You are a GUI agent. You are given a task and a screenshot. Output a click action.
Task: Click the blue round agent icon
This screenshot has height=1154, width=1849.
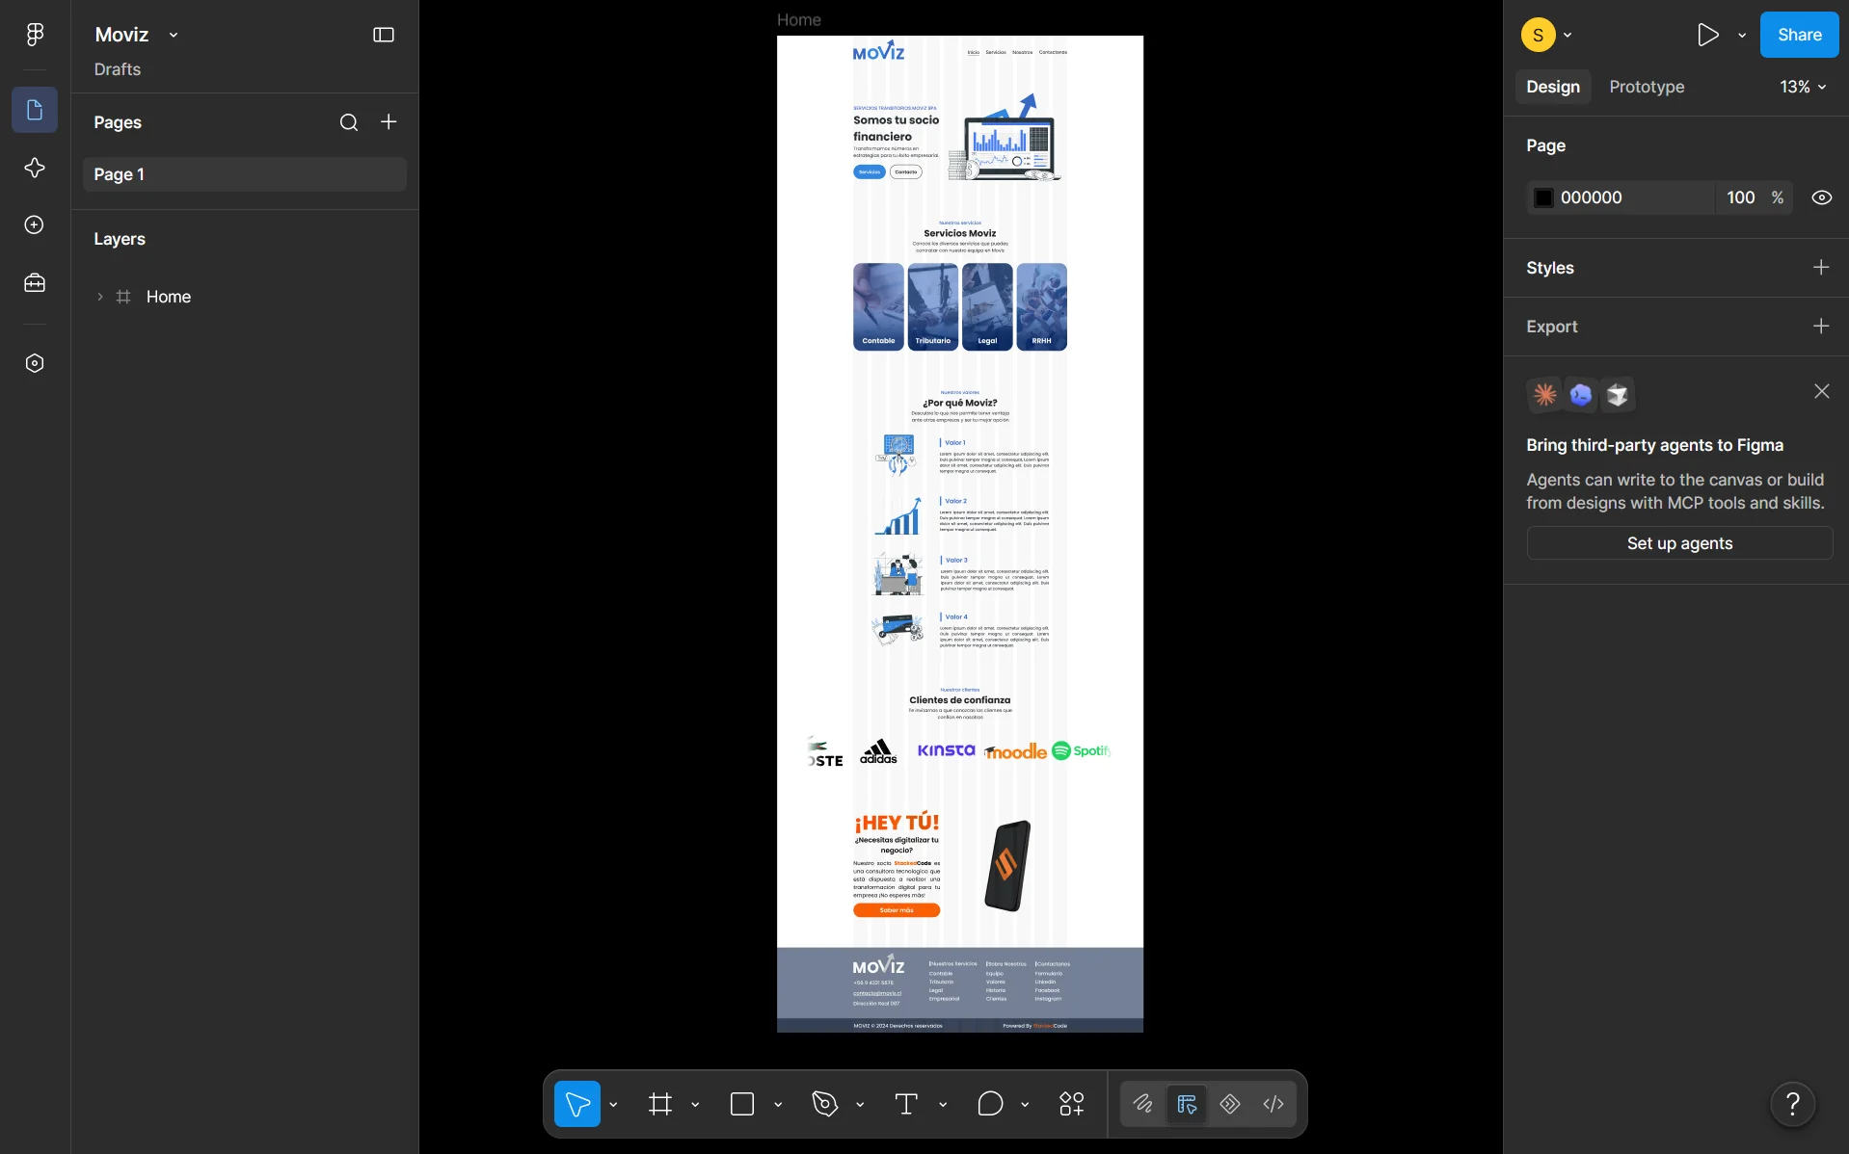point(1581,395)
